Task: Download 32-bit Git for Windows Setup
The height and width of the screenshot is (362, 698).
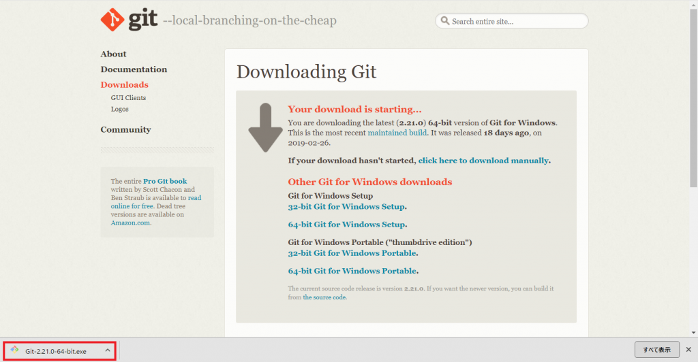Action: [x=346, y=207]
